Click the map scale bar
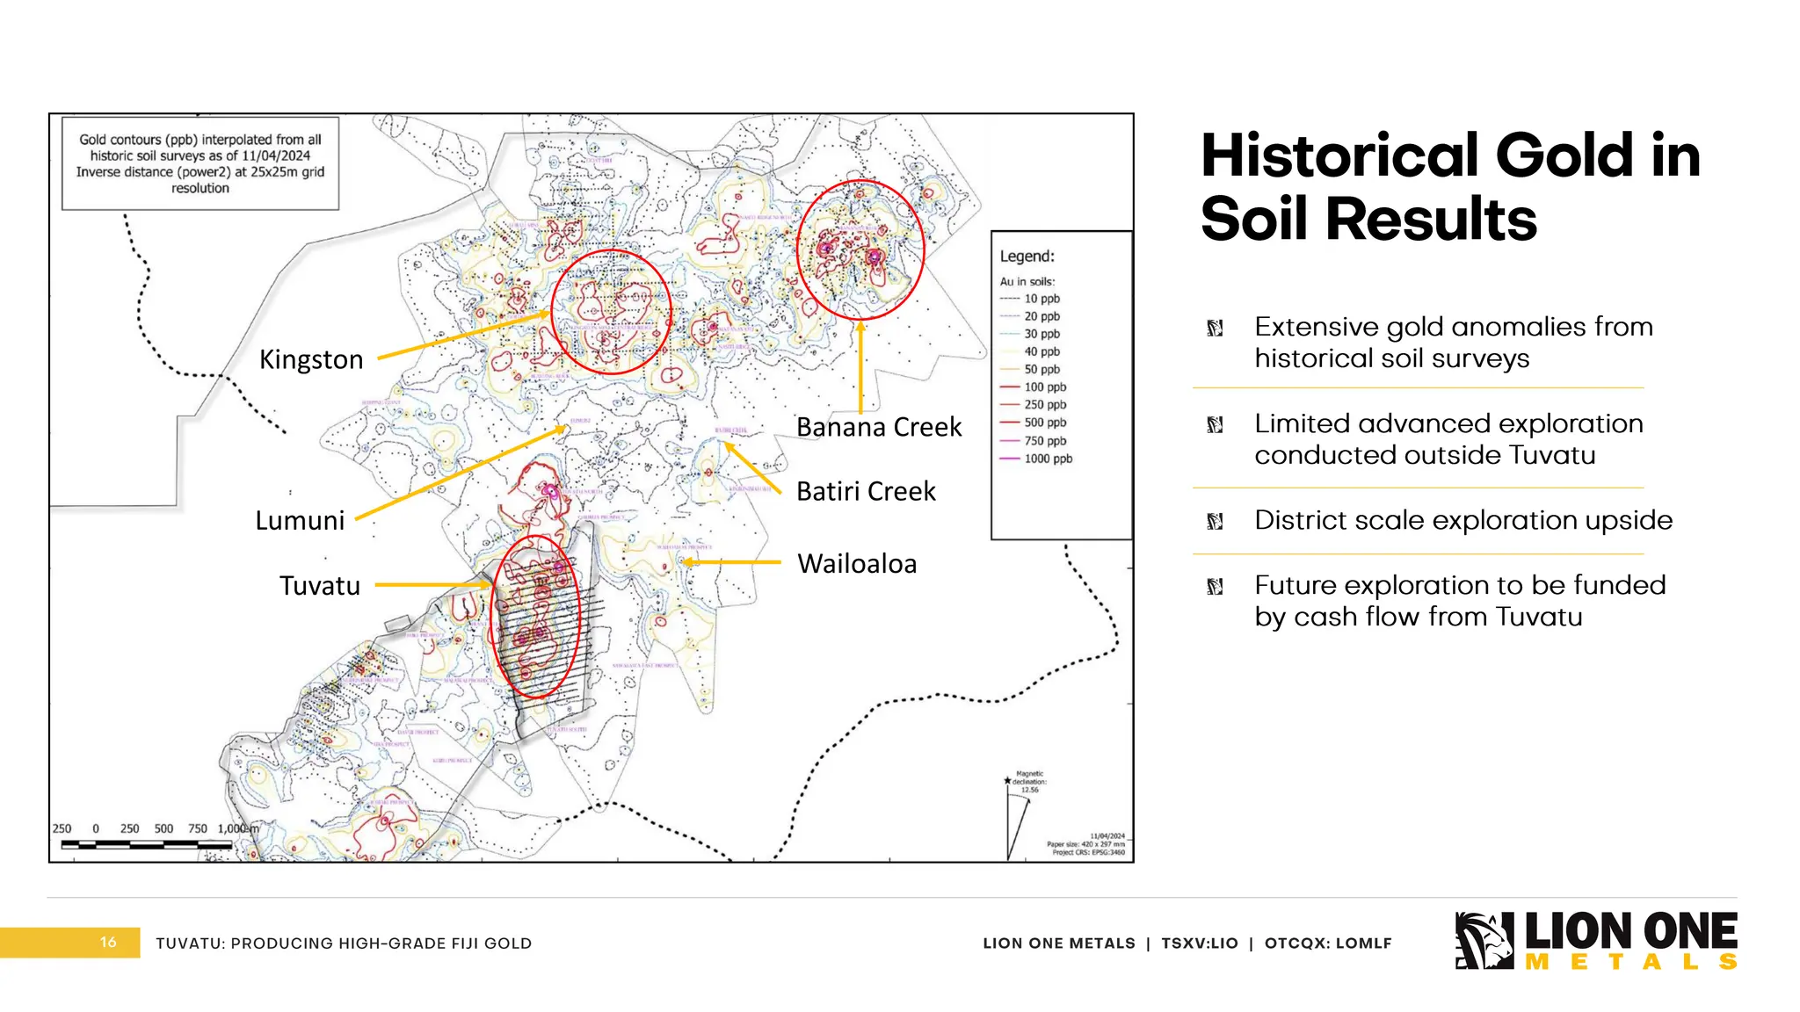1800x1012 pixels. click(x=146, y=845)
